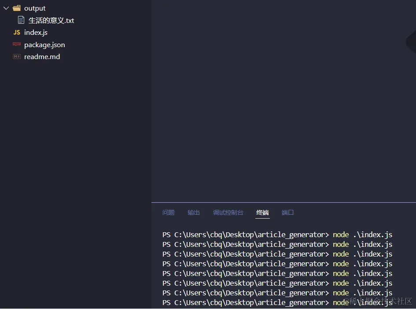416x309 pixels.
Task: Click the fourth terminal line's node command
Action: point(341,264)
